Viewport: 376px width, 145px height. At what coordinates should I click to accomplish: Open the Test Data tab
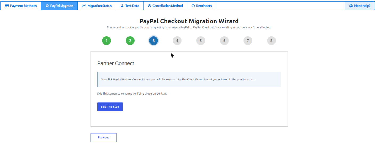[x=130, y=6]
